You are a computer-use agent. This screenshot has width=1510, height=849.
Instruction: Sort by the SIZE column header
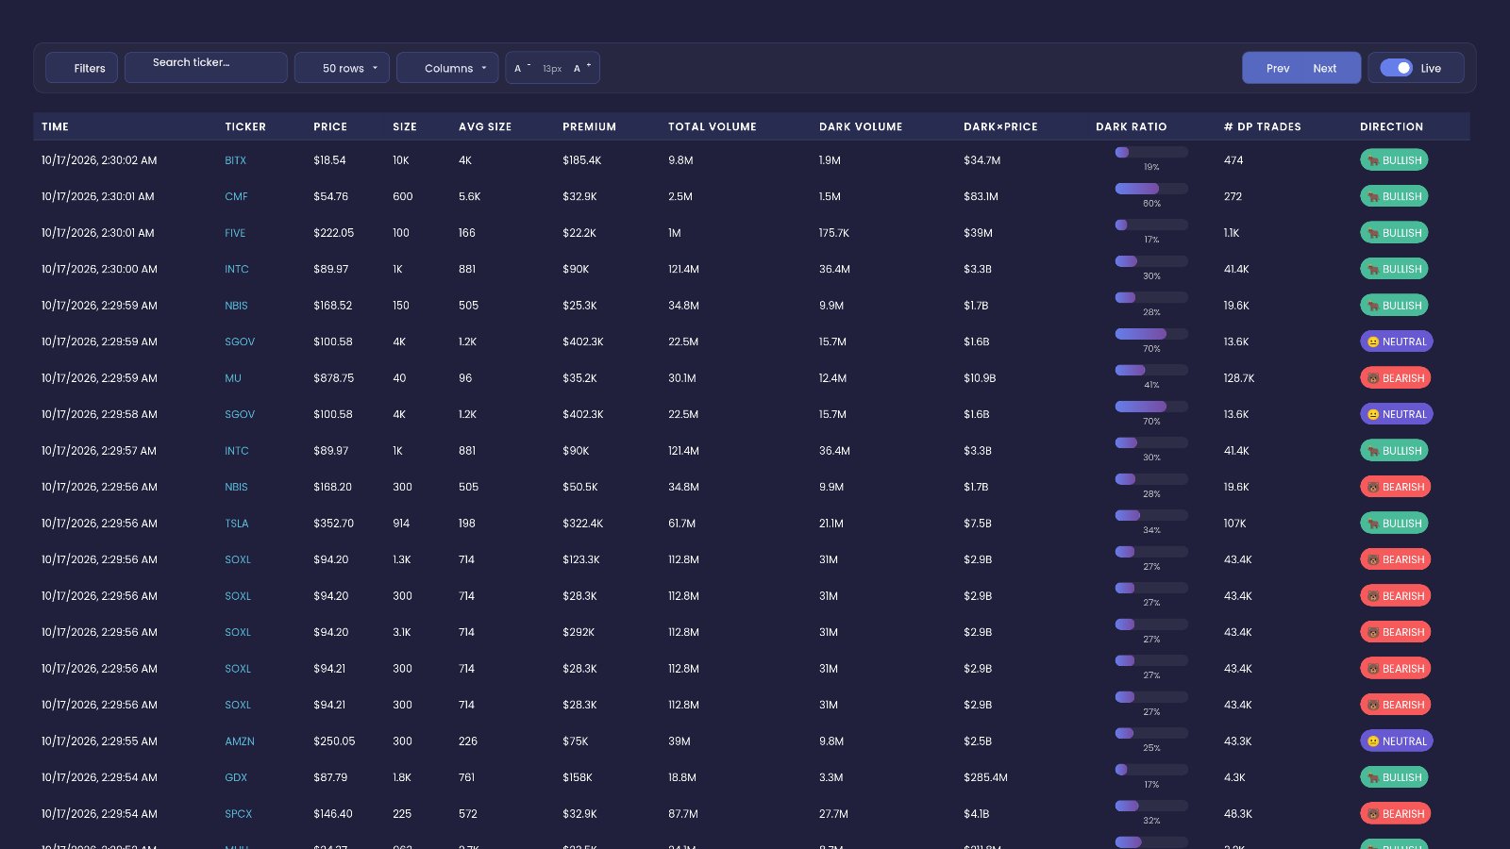405,126
